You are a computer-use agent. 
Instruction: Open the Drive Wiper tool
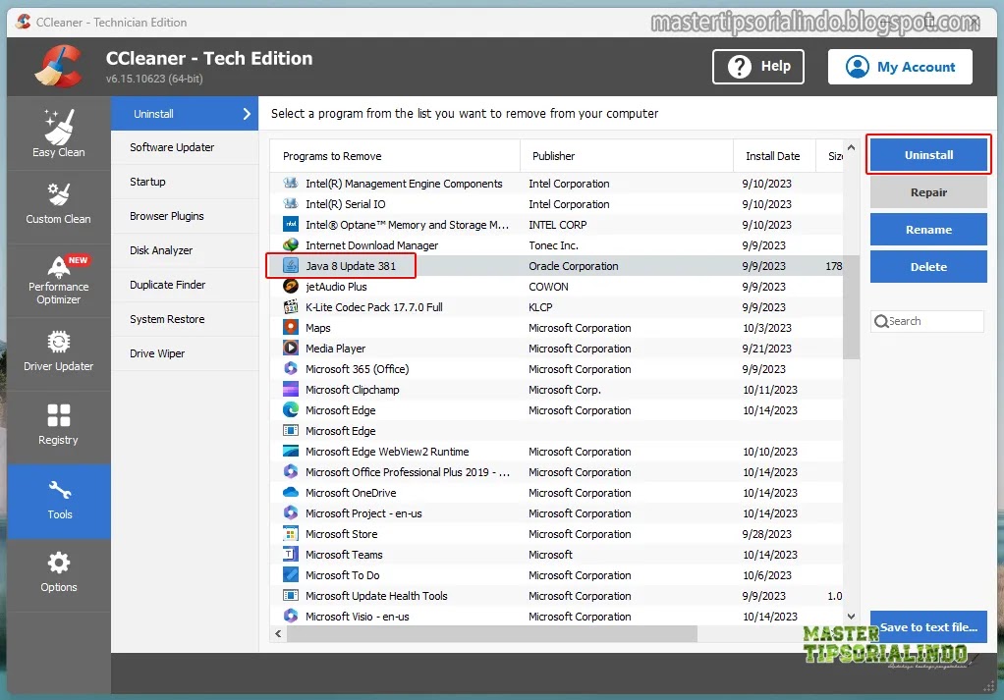click(x=185, y=353)
